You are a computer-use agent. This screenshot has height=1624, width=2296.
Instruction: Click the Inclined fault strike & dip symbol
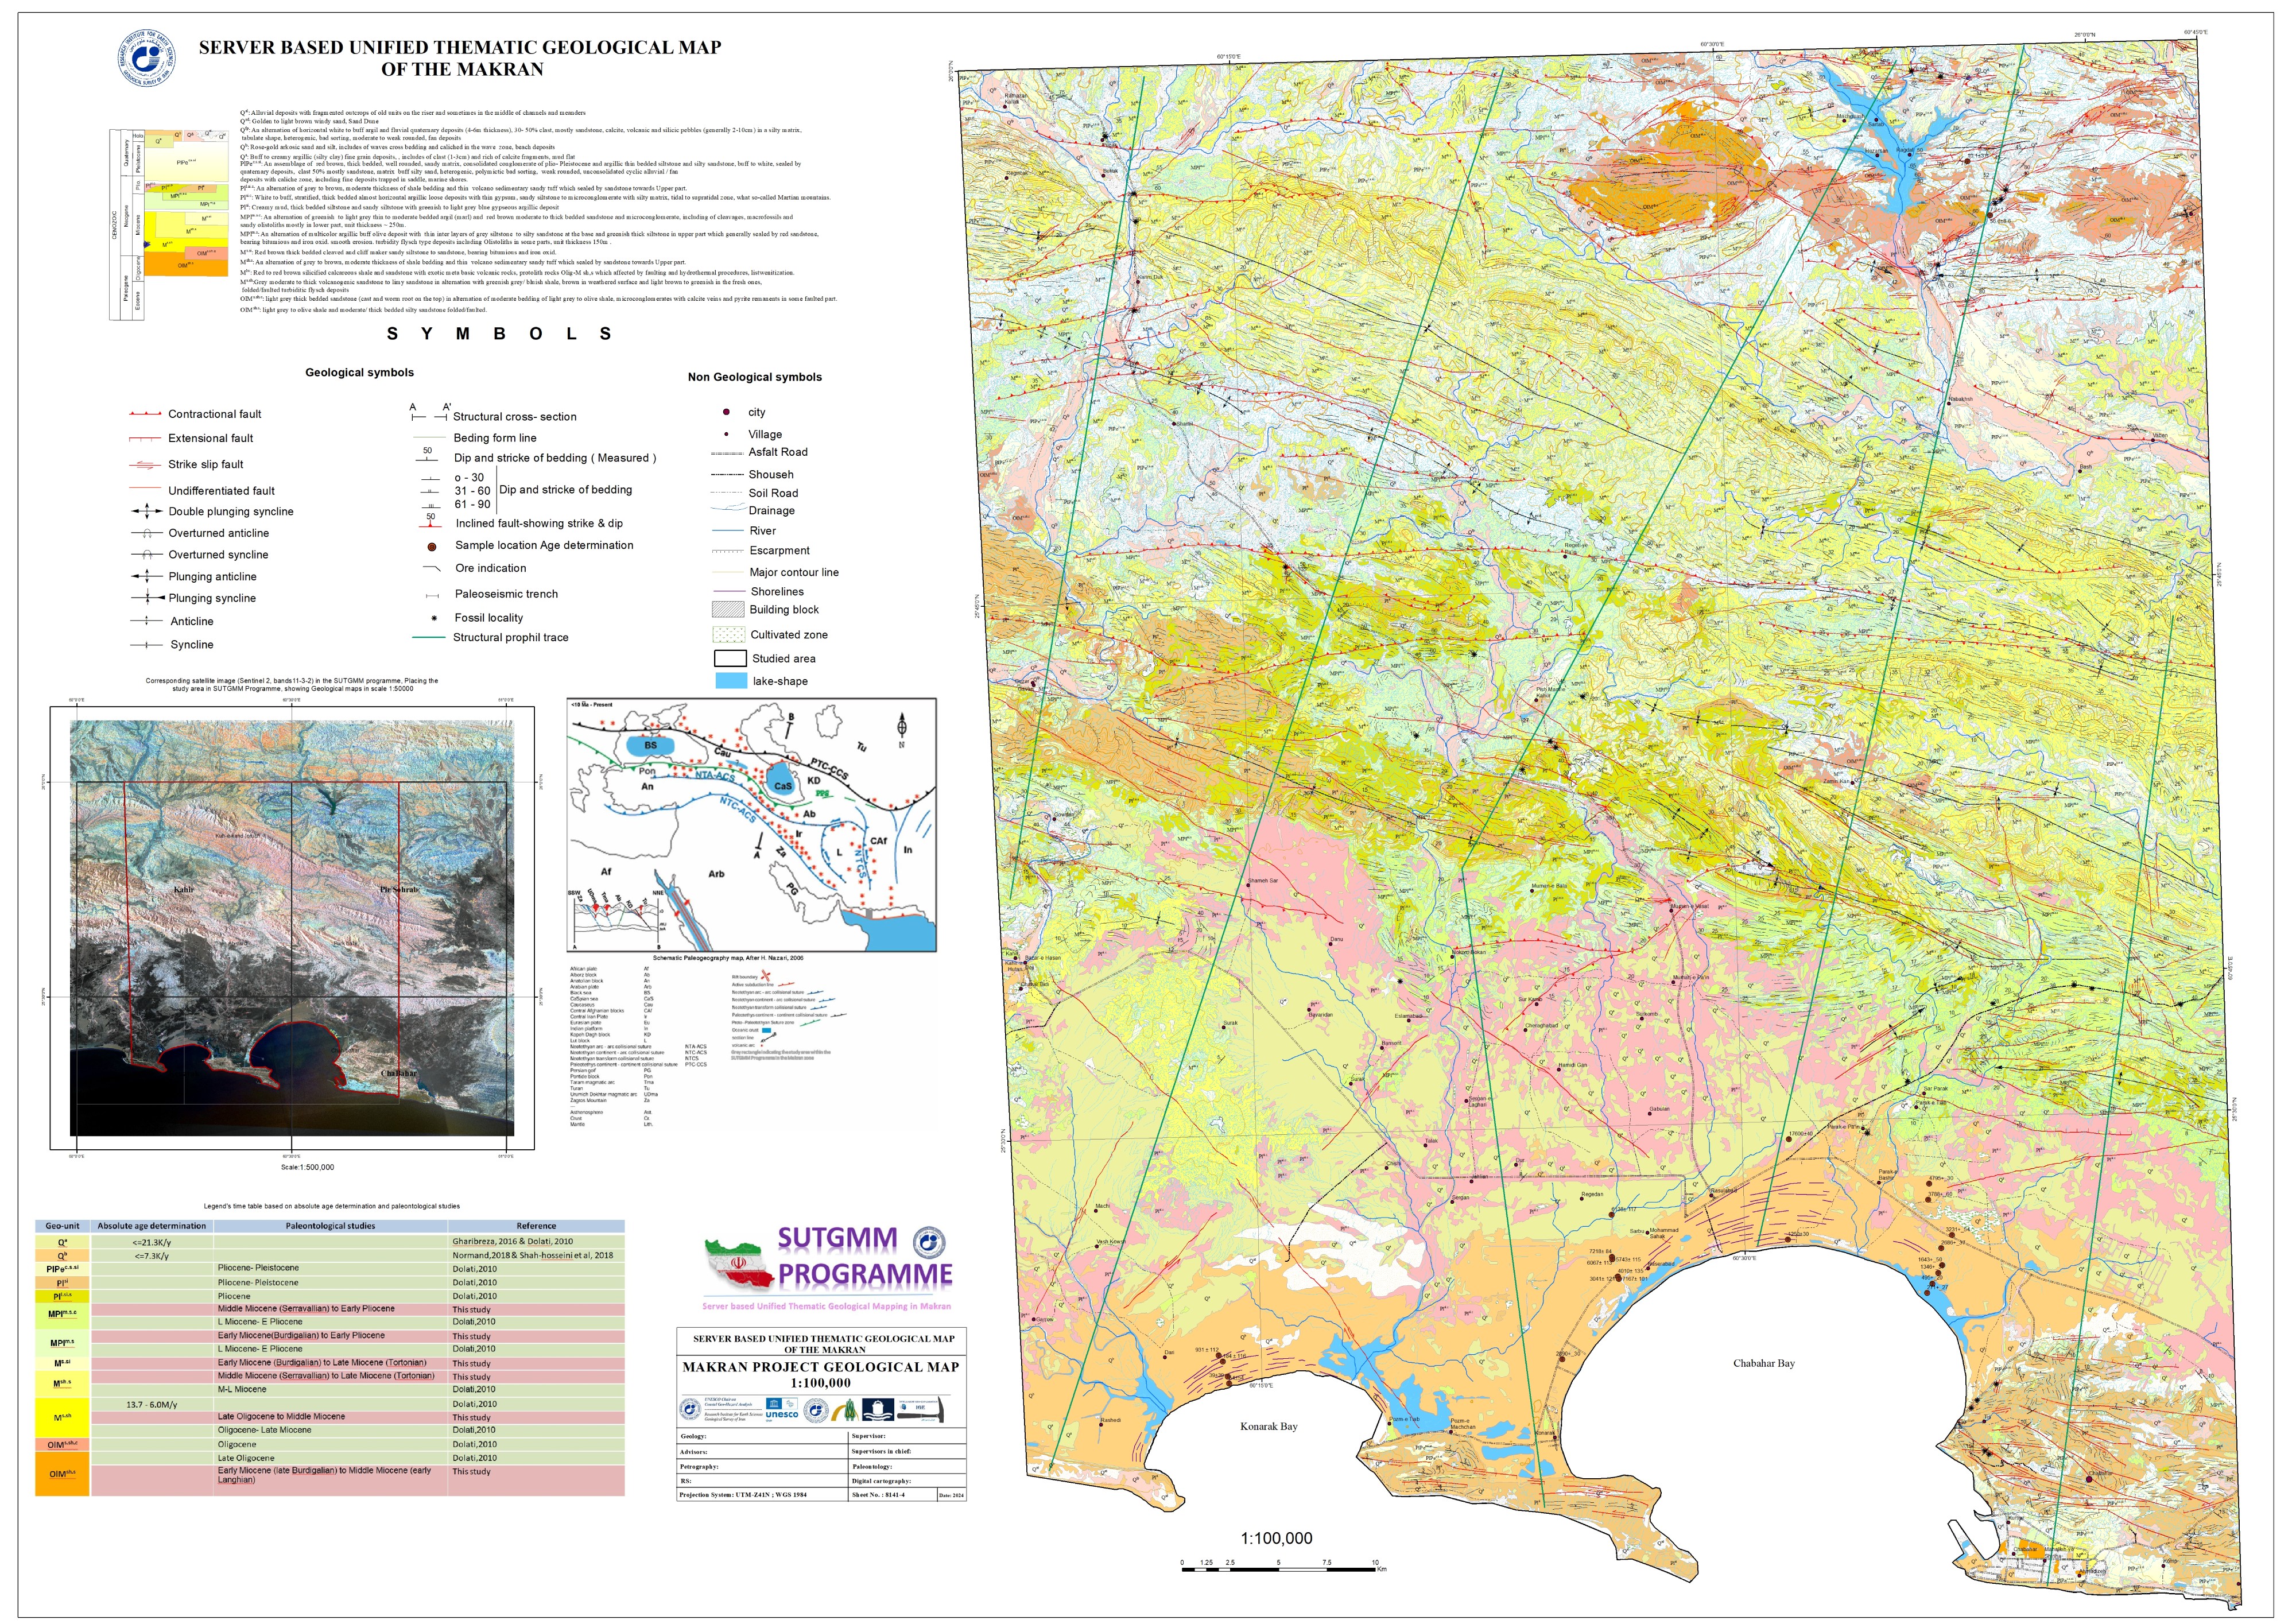tap(430, 521)
